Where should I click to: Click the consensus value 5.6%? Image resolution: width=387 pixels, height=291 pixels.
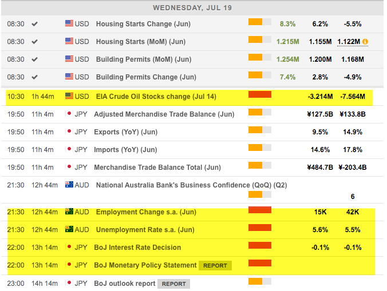pos(320,230)
